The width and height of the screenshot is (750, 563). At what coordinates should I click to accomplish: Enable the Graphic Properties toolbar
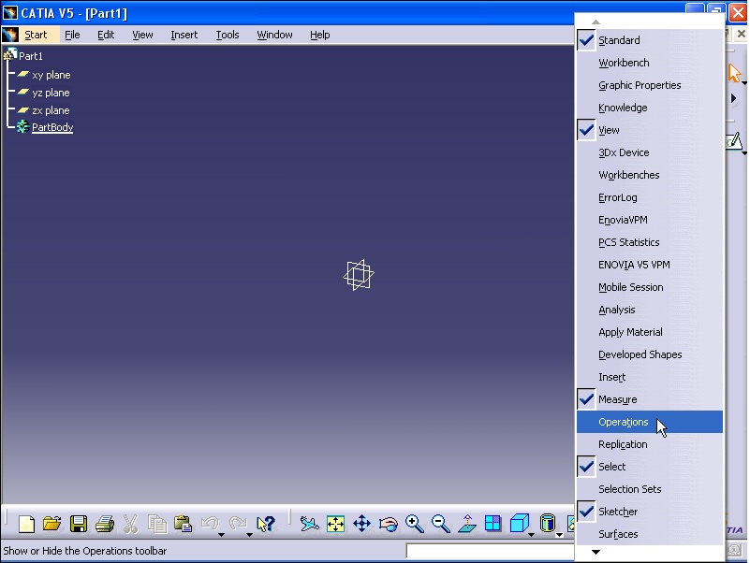649,85
